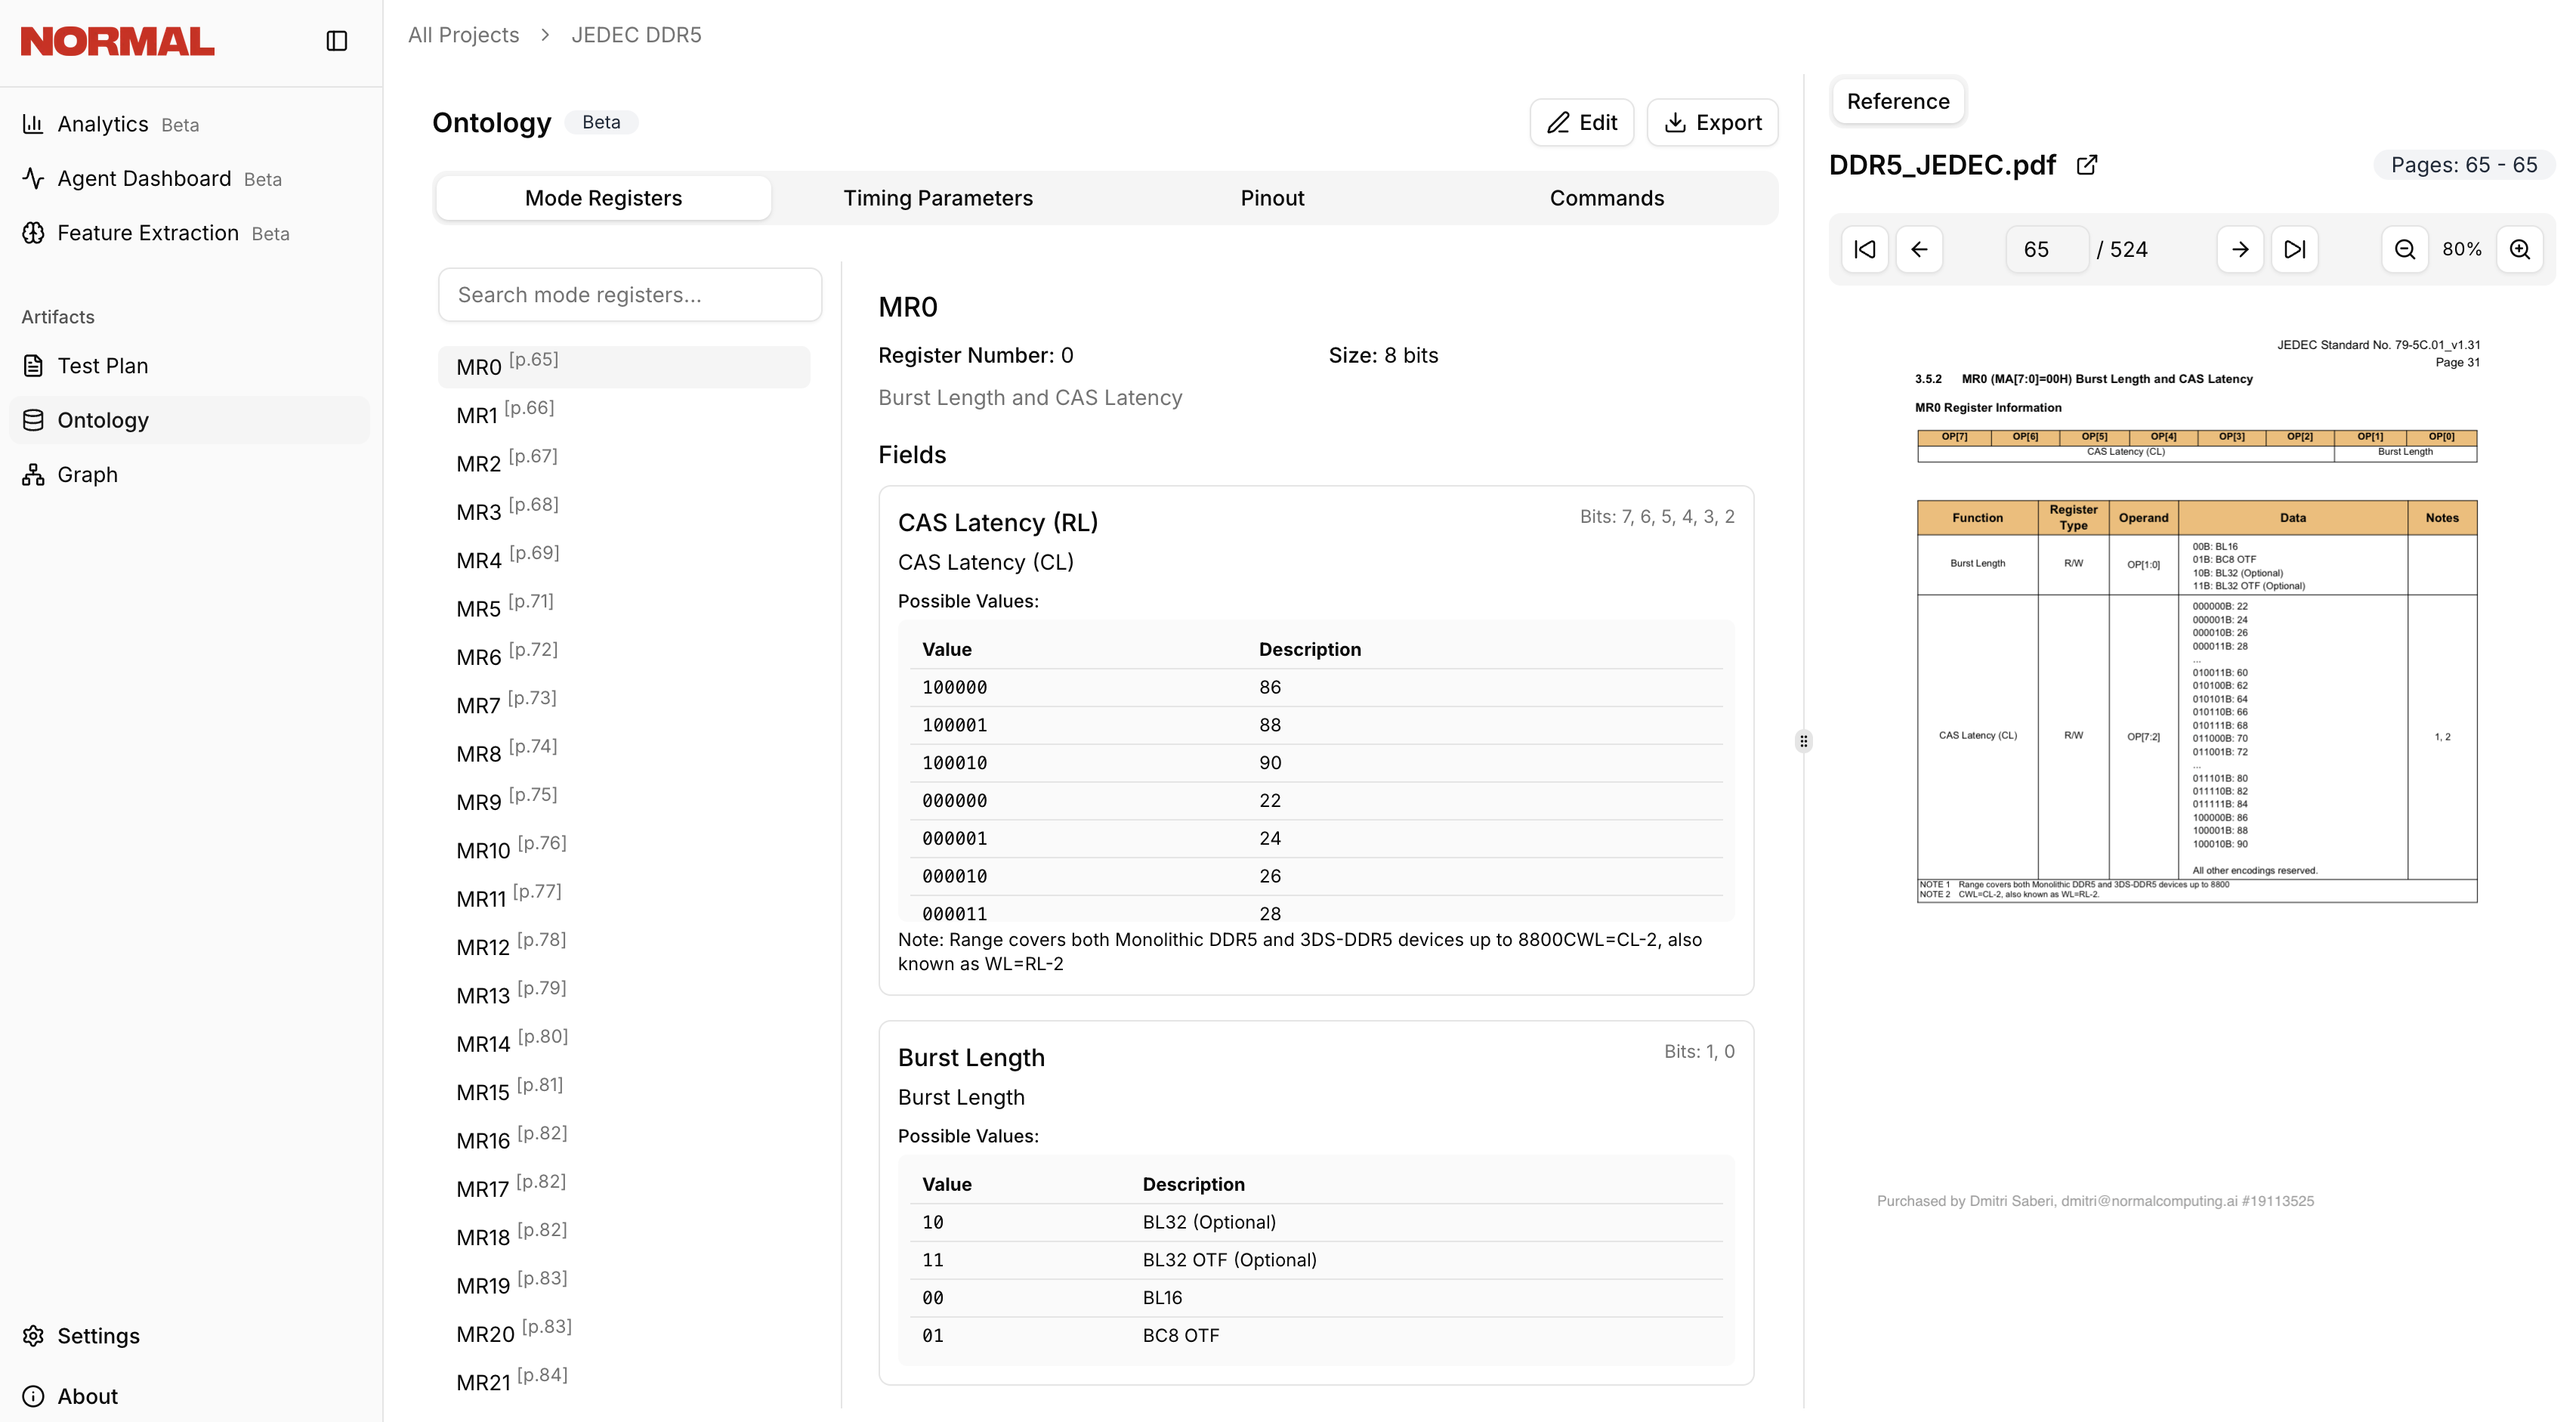Go to the next PDF page
The width and height of the screenshot is (2576, 1422).
[2241, 249]
